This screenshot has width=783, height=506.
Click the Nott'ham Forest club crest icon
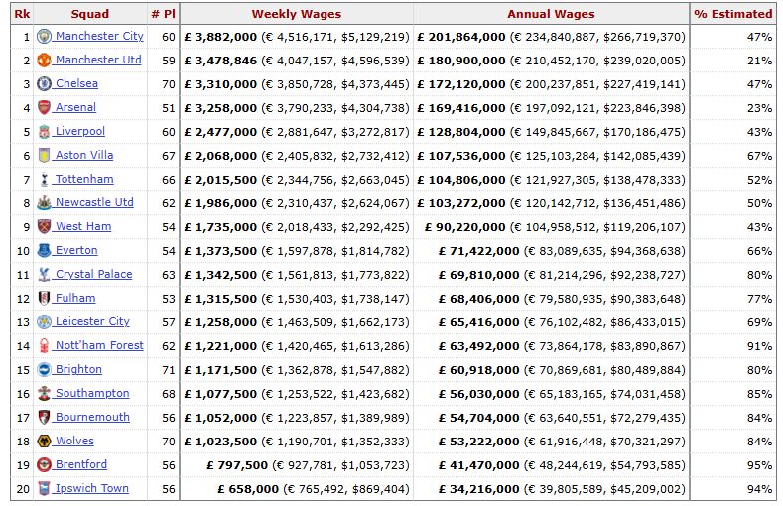[44, 346]
